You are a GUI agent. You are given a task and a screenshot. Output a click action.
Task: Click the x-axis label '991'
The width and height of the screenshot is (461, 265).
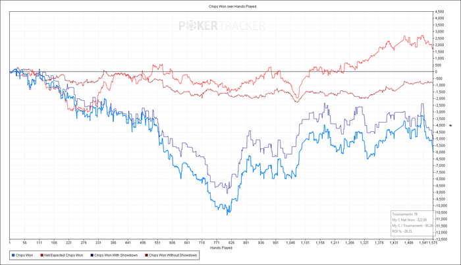[x=275, y=243]
